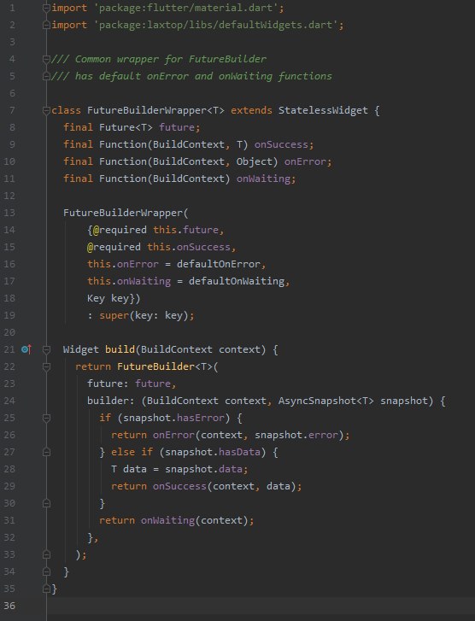475x621 pixels.
Task: Click the class closing fold marker on line 35
Action: coord(46,589)
